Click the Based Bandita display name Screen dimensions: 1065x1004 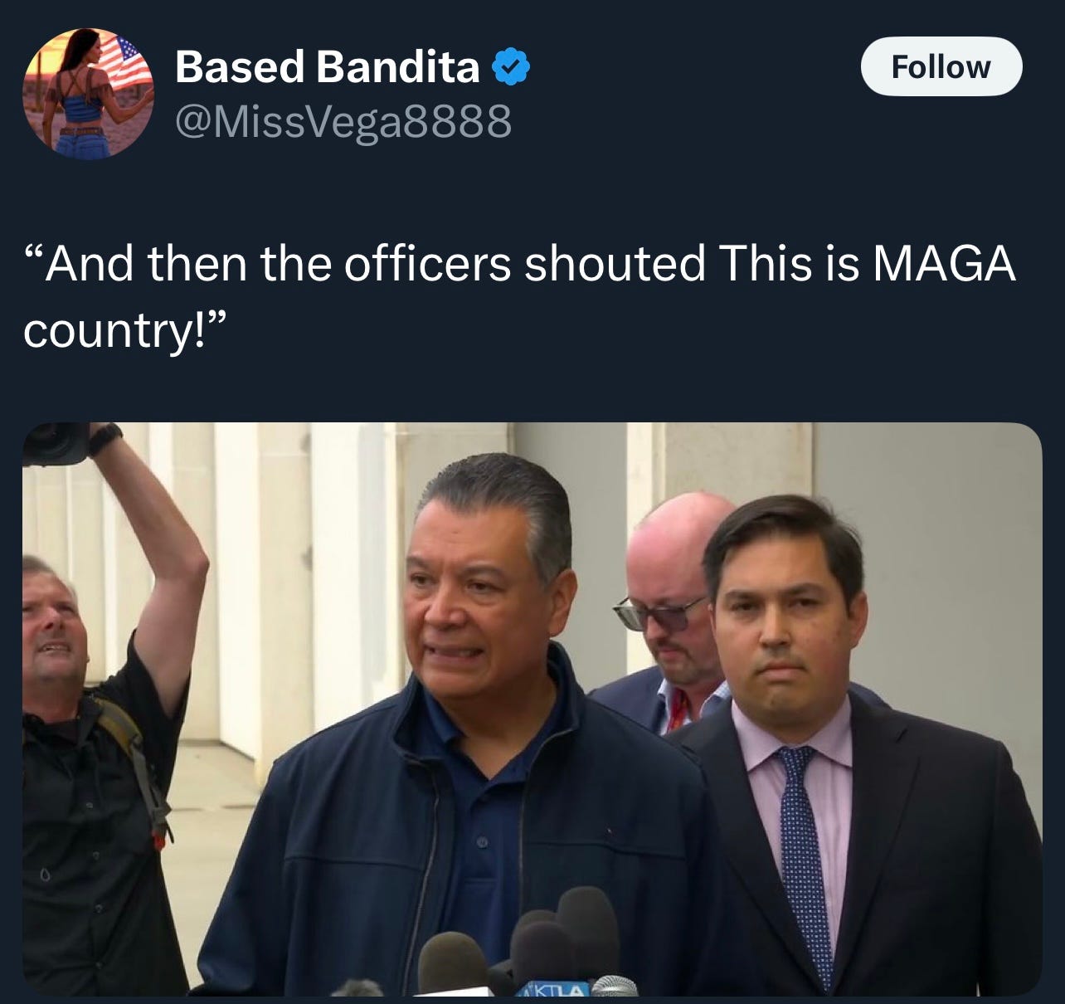click(x=328, y=66)
